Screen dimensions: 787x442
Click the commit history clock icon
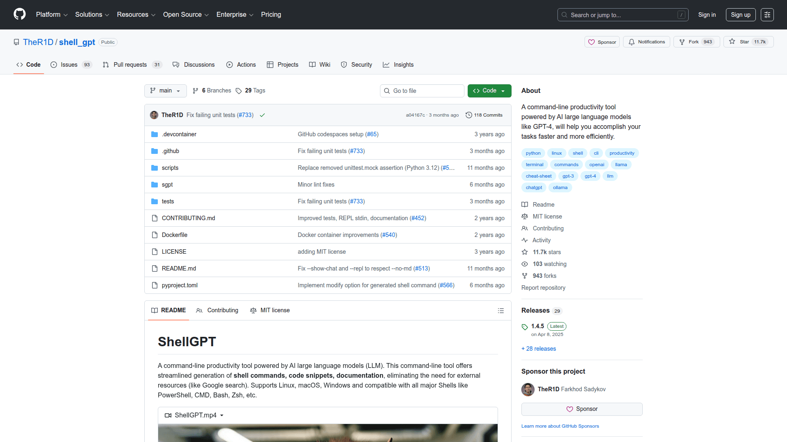pos(469,115)
